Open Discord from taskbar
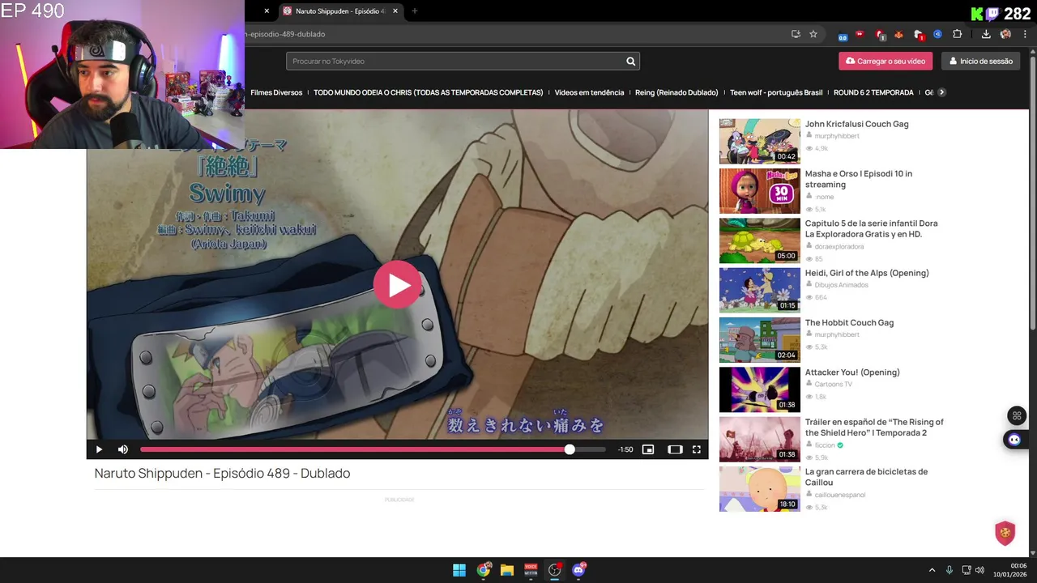1037x583 pixels. point(578,570)
